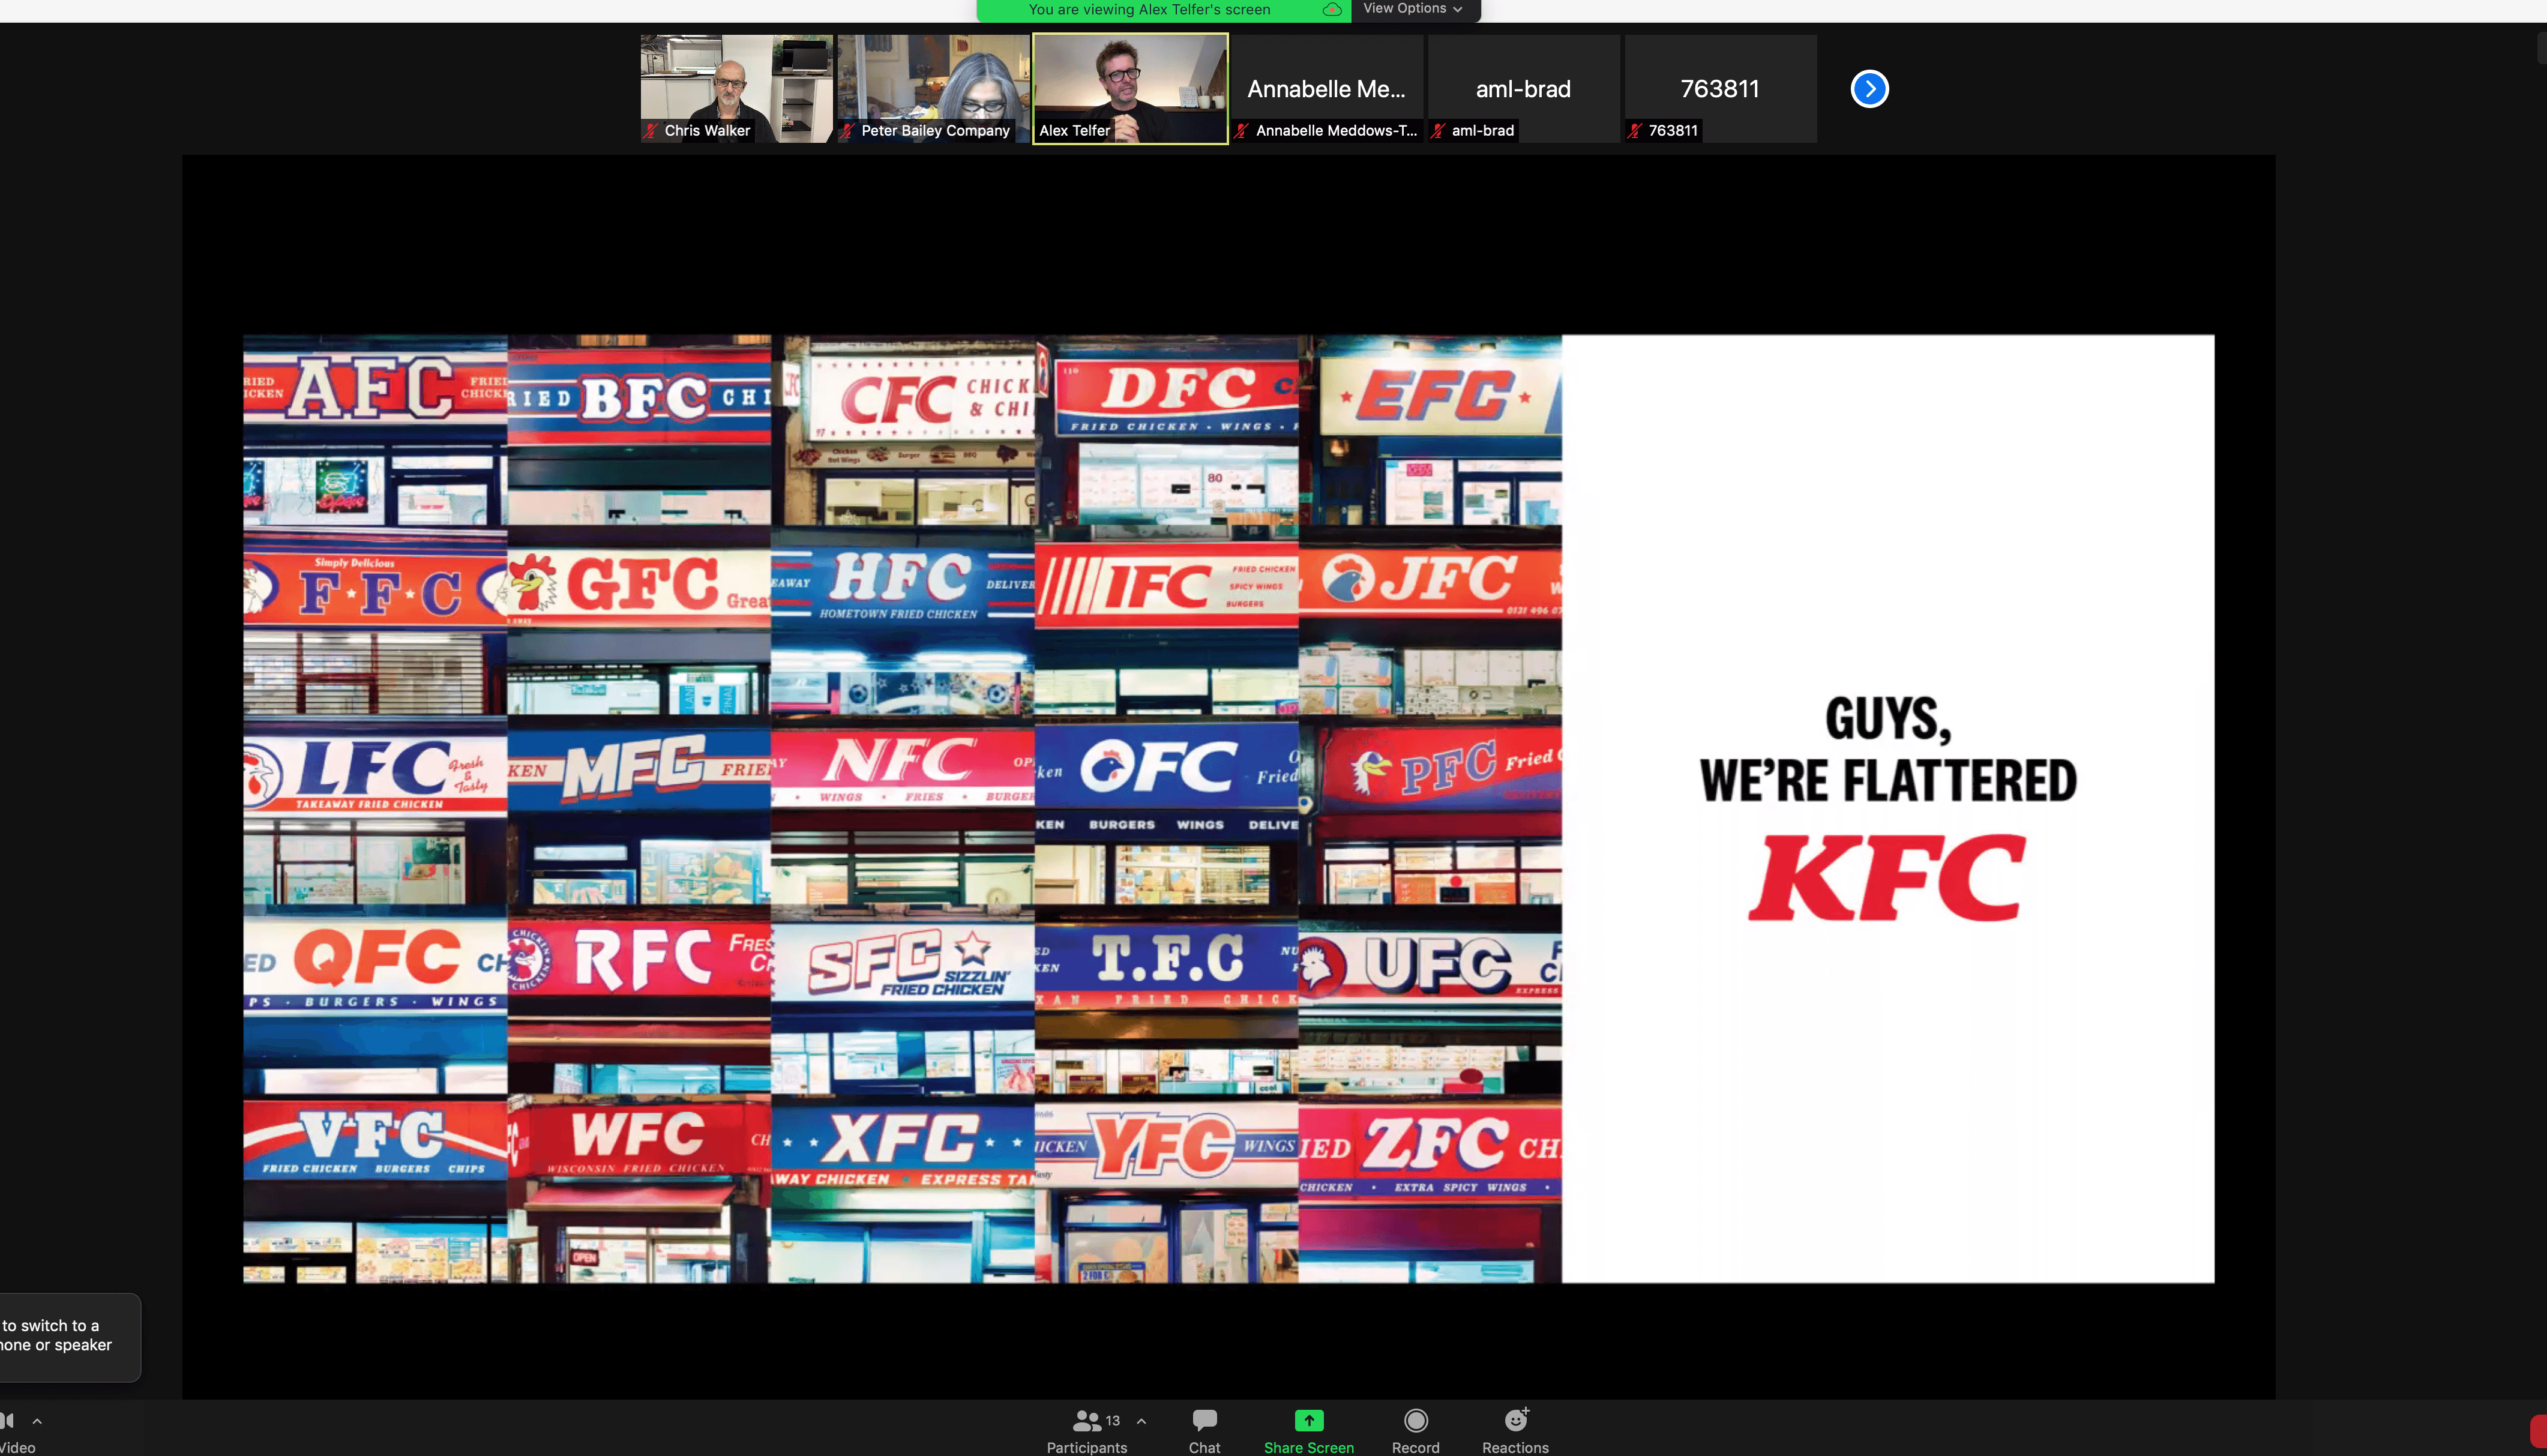The height and width of the screenshot is (1456, 2547).
Task: Select Chris Walker's video thumbnail
Action: pyautogui.click(x=736, y=88)
